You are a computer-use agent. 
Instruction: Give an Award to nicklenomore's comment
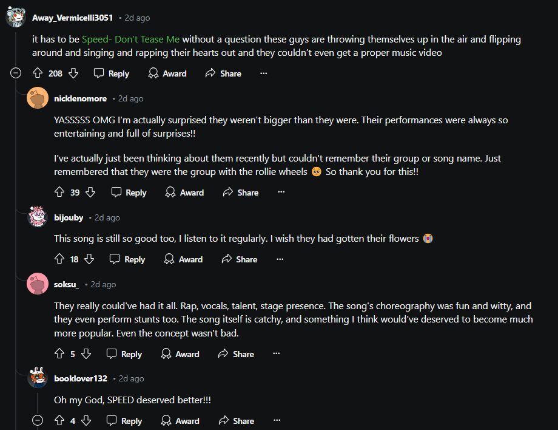pyautogui.click(x=184, y=193)
